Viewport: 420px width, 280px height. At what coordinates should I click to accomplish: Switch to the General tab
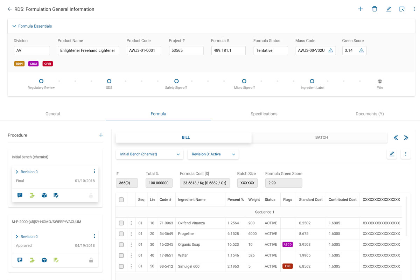[x=52, y=114]
